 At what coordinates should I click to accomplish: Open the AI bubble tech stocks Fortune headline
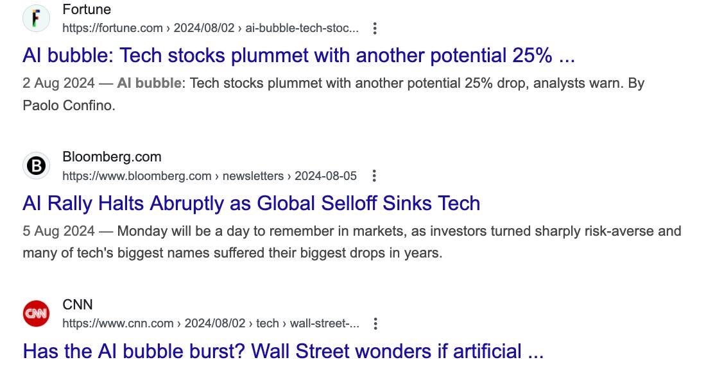(300, 55)
